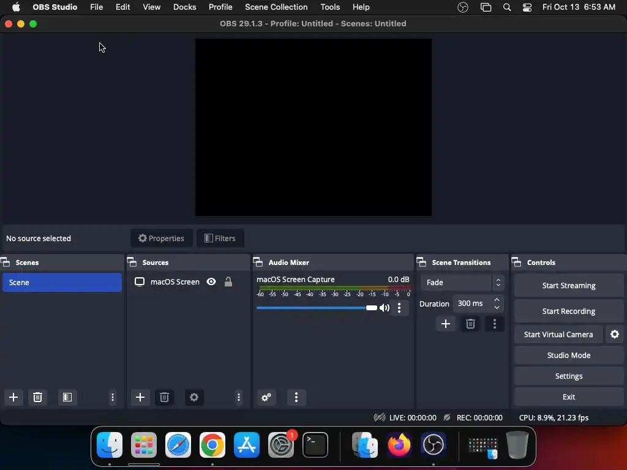
Task: Remove selected source with trash icon
Action: pyautogui.click(x=164, y=397)
